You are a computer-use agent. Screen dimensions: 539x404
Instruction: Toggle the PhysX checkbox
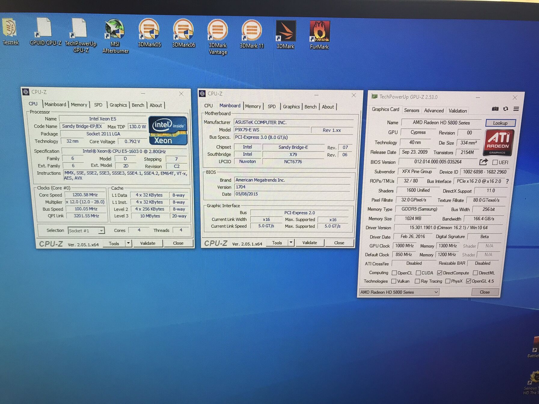coord(448,281)
